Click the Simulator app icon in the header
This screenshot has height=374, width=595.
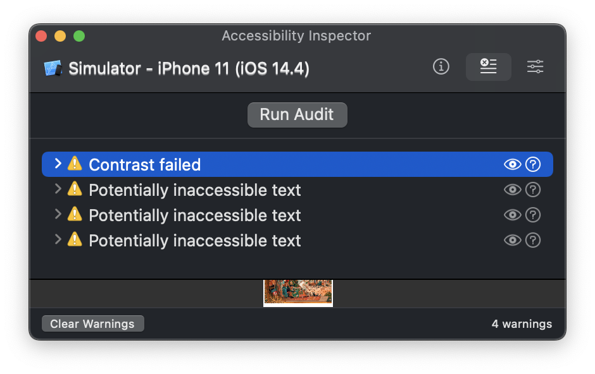[x=53, y=68]
